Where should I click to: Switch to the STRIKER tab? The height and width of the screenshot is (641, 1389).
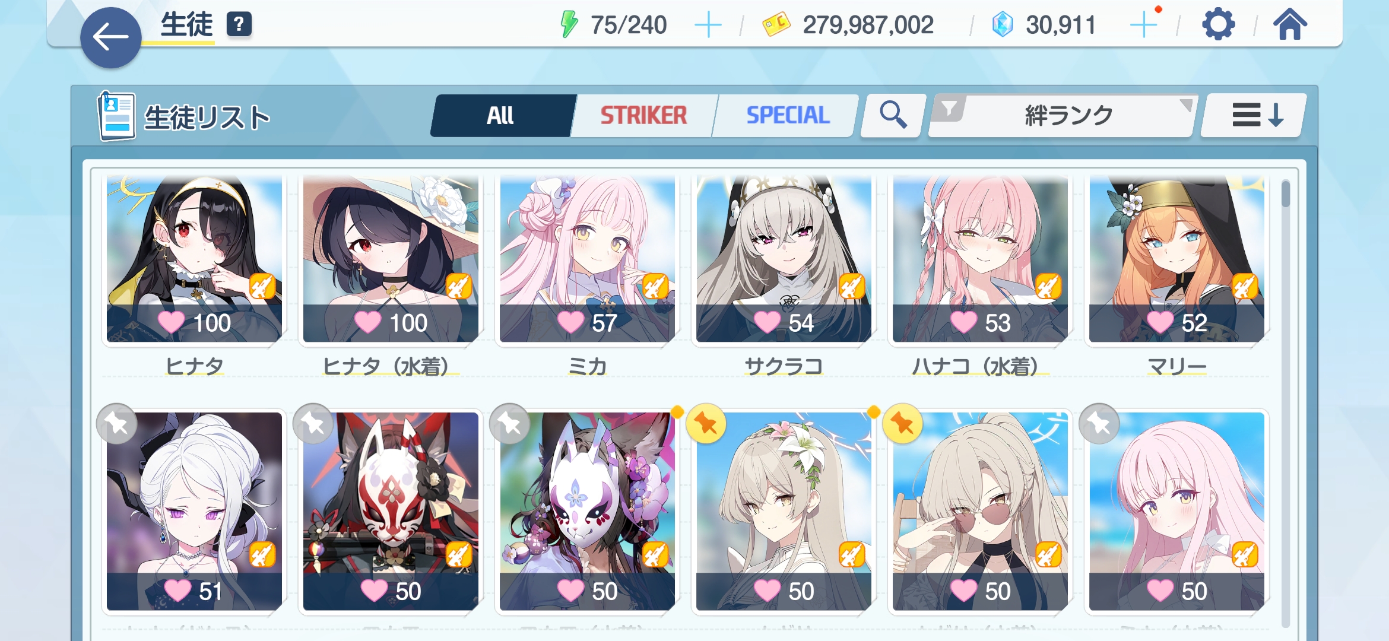coord(643,115)
